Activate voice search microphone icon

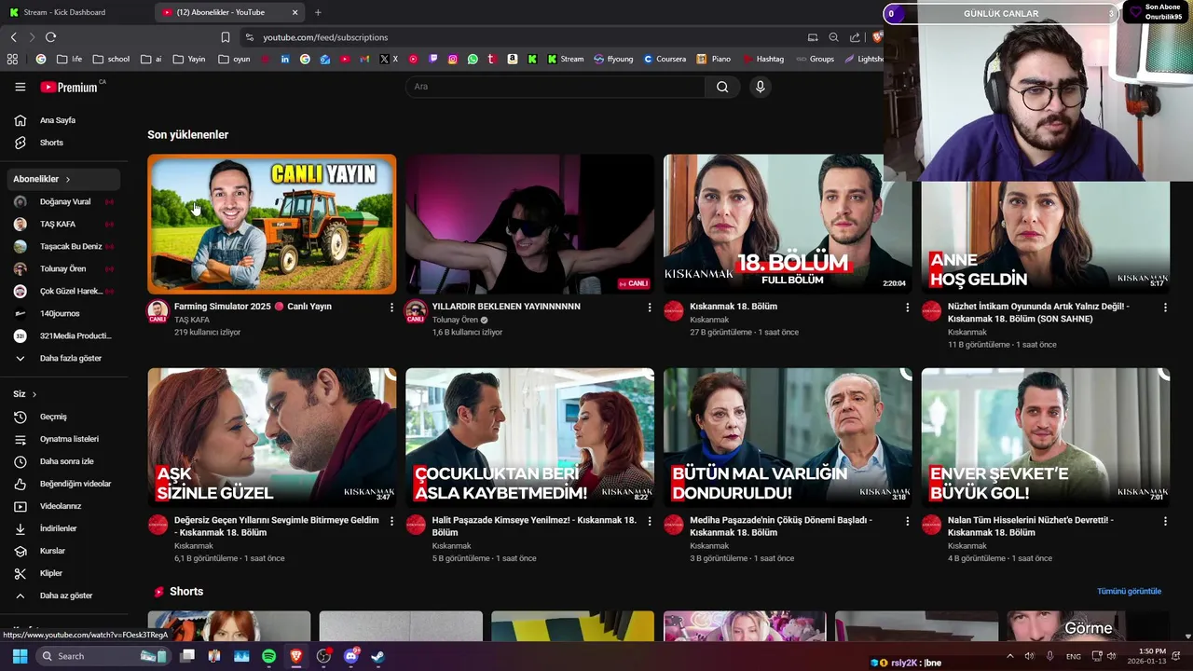click(761, 87)
